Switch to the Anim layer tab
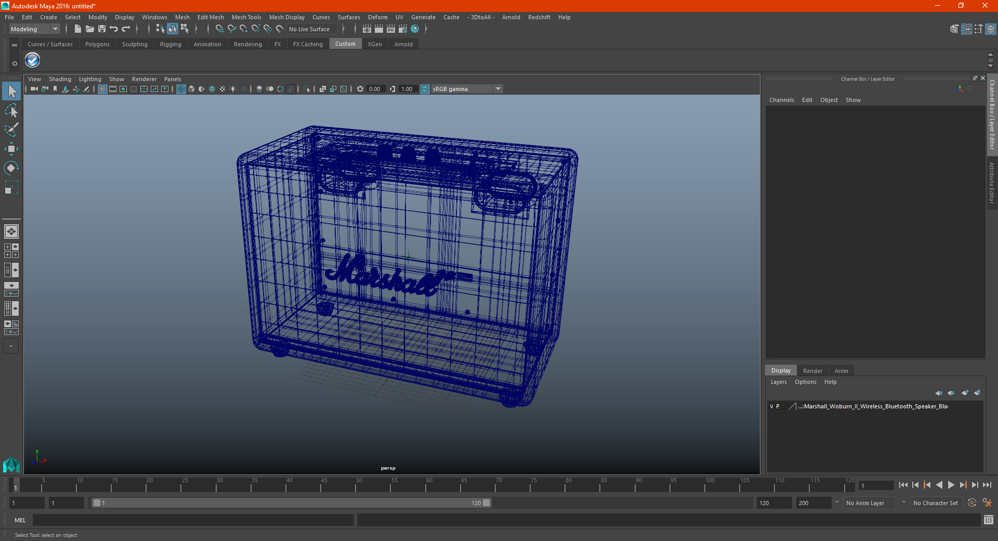This screenshot has width=998, height=541. click(841, 371)
